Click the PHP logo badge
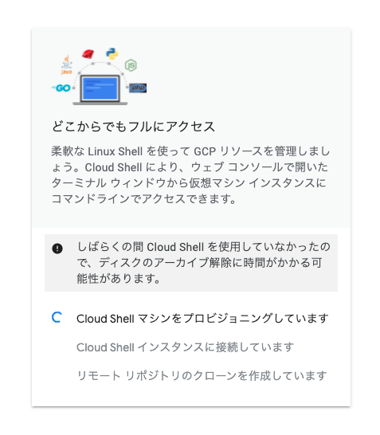The height and width of the screenshot is (435, 380). [138, 88]
